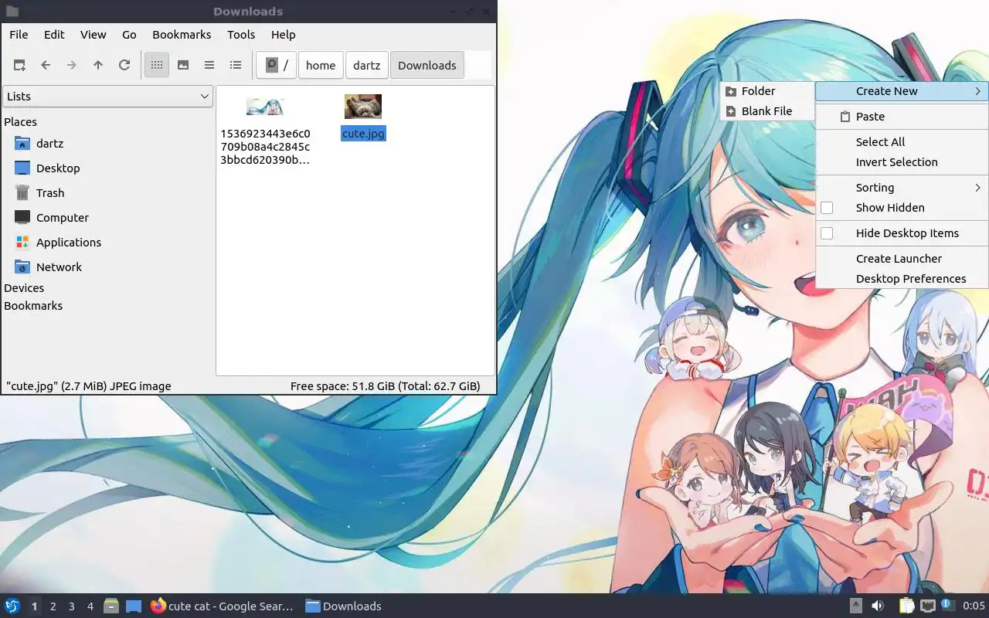Switch to Downloads window in taskbar

click(x=344, y=606)
